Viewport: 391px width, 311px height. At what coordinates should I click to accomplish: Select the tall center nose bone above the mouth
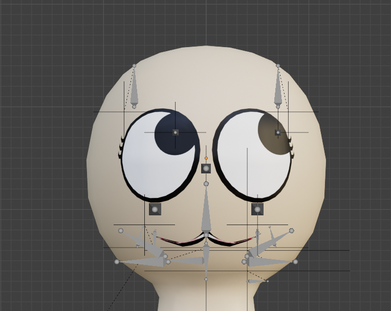[x=206, y=209]
